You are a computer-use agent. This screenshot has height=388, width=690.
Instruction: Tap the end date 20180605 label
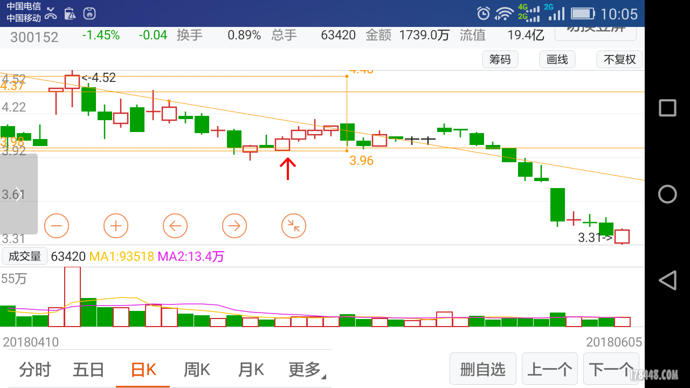pyautogui.click(x=614, y=342)
